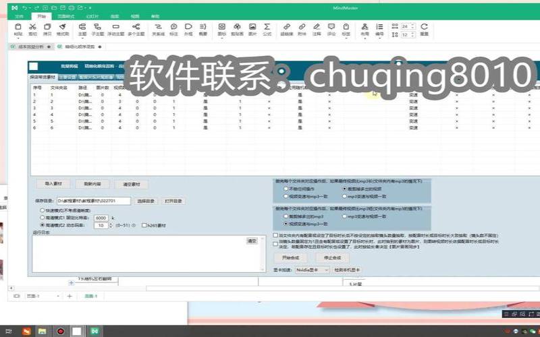Image resolution: width=540 pixels, height=337 pixels.
Task: Switch to the Home ribbon tab
Action: (x=41, y=16)
